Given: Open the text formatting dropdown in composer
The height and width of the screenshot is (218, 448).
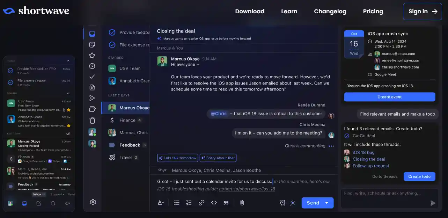Looking at the screenshot, I should pyautogui.click(x=161, y=203).
